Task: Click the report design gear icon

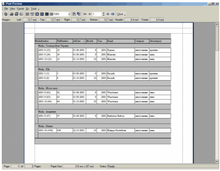Action: 6,14
